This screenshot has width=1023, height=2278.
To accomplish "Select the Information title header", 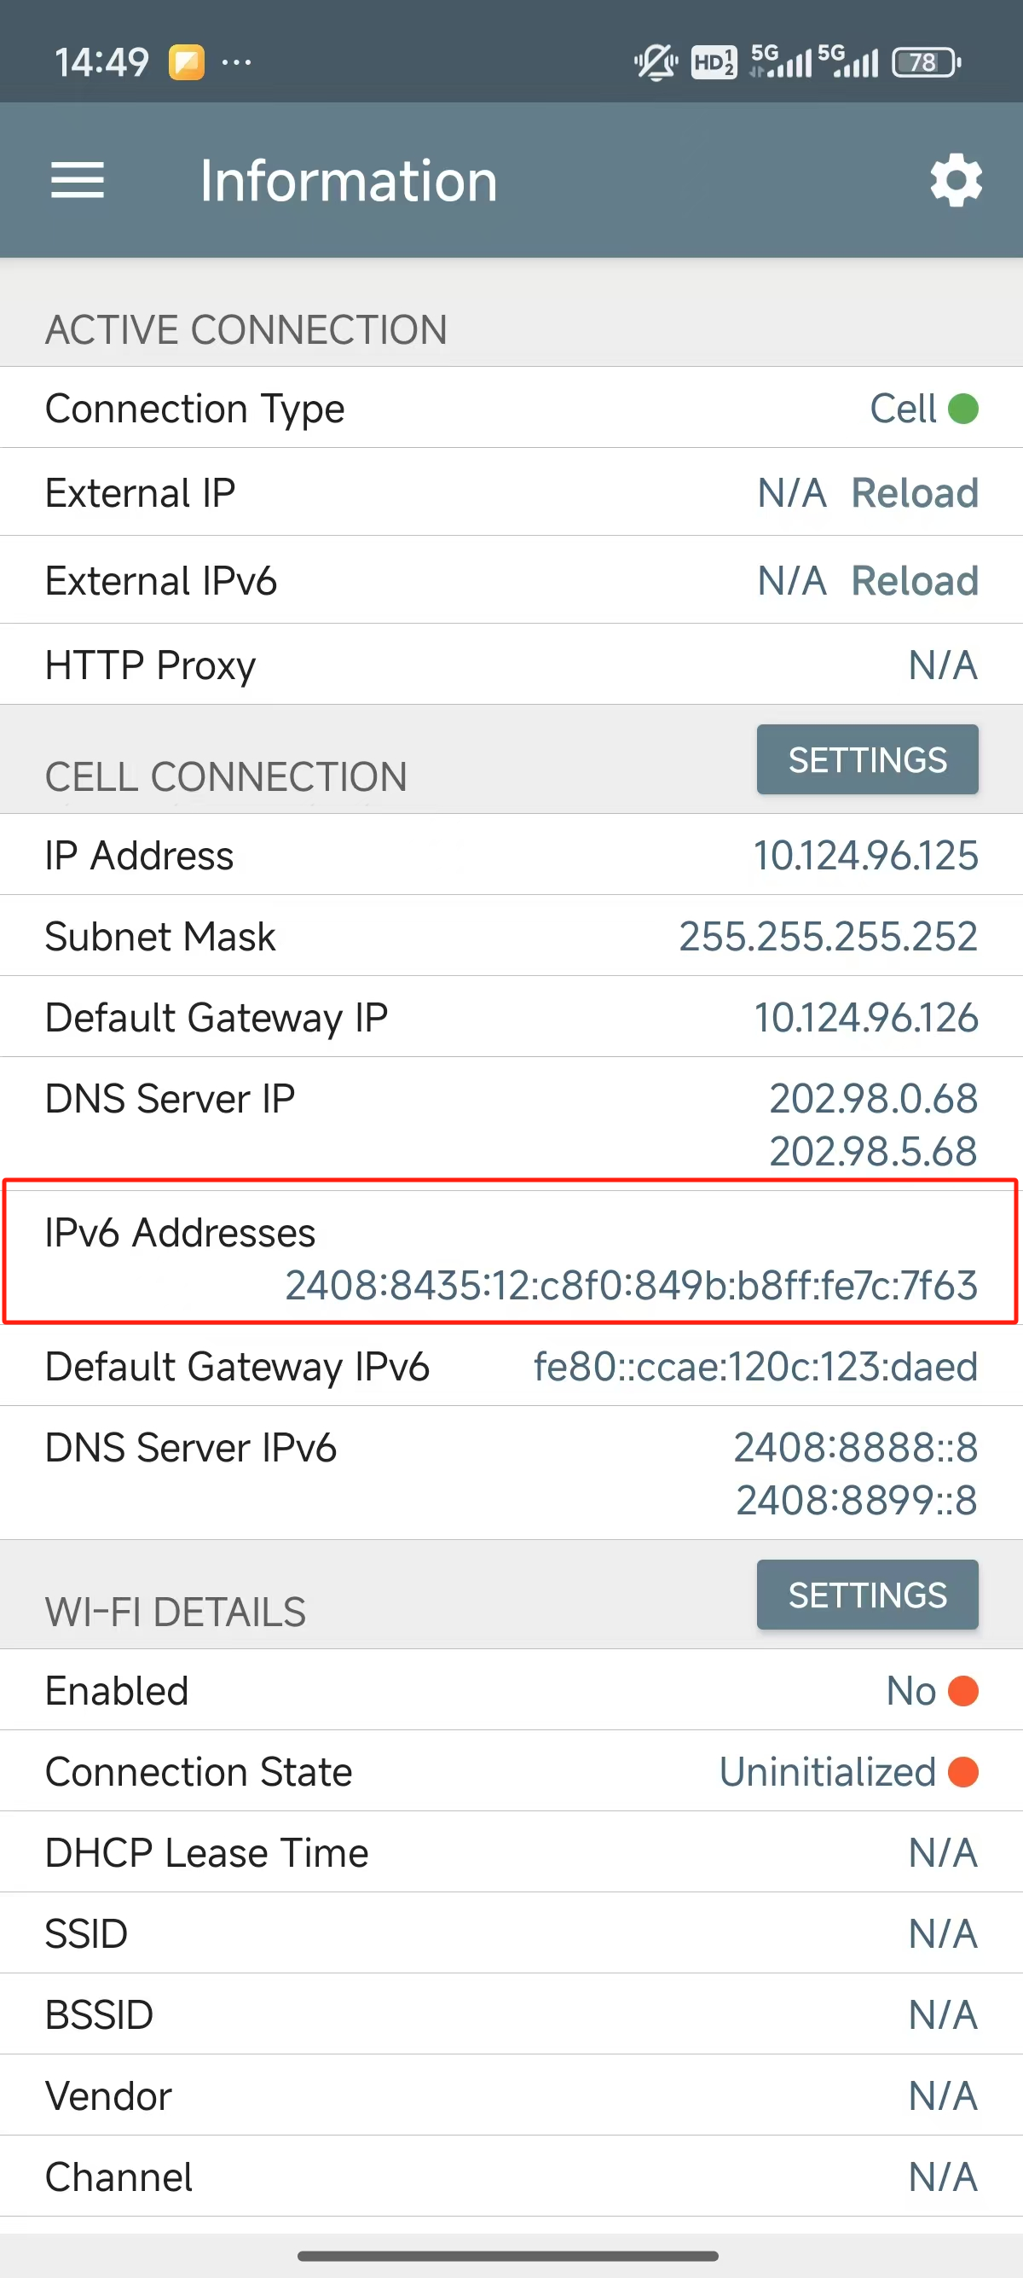I will (x=348, y=179).
